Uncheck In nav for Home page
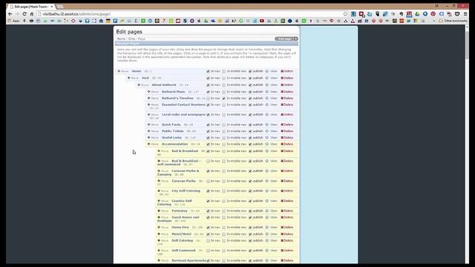Screen dimensions: 475x267 point(208,71)
